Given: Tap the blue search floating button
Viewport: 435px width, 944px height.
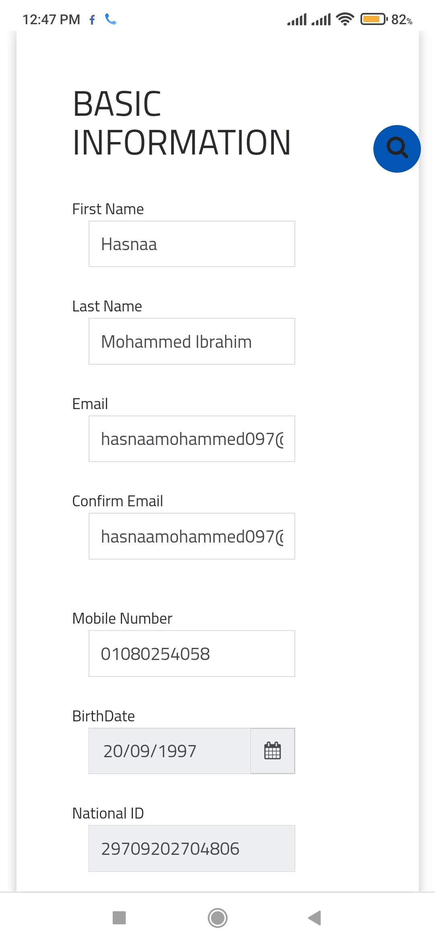Looking at the screenshot, I should [x=397, y=149].
